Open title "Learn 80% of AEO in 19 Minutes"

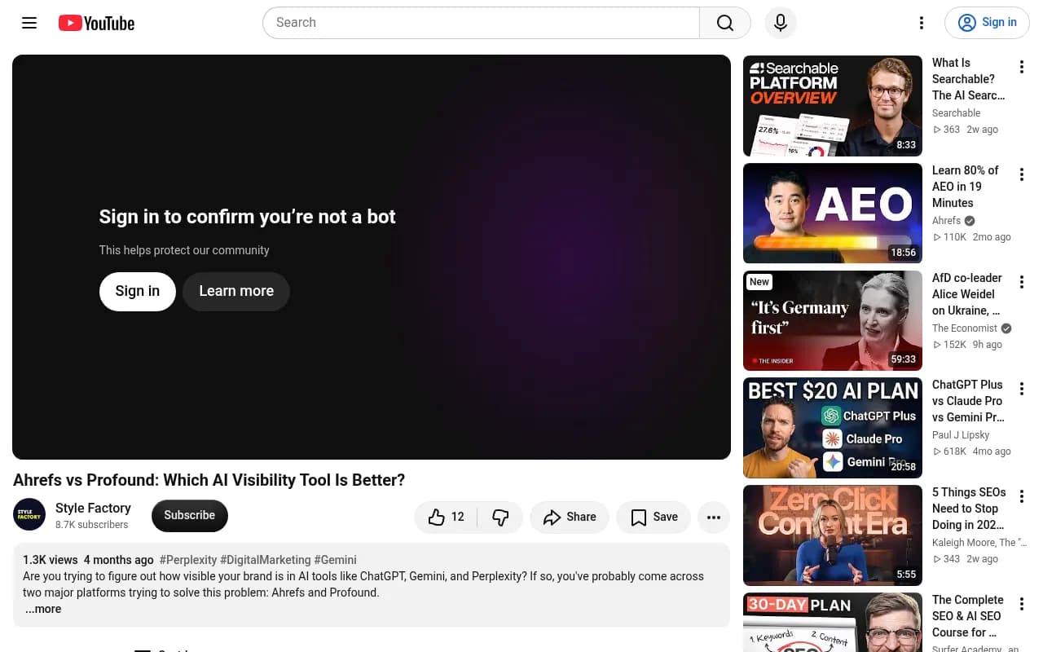(965, 187)
